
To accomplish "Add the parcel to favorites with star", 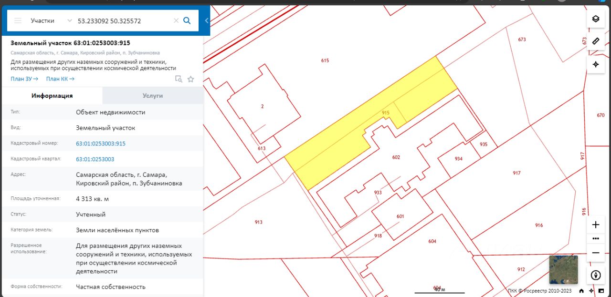I will point(191,79).
